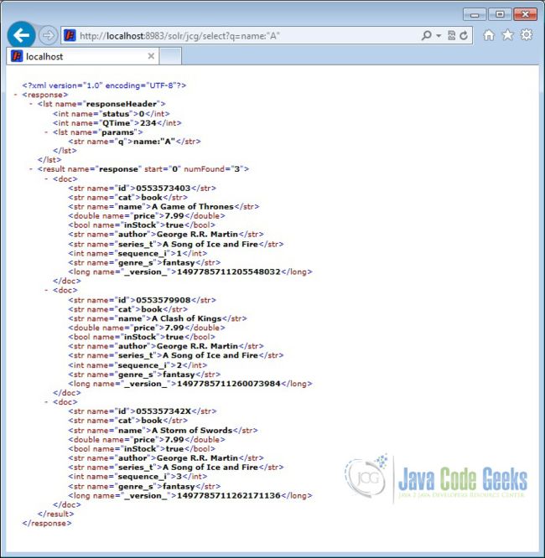Open the Home page icon
545x558 pixels.
489,35
